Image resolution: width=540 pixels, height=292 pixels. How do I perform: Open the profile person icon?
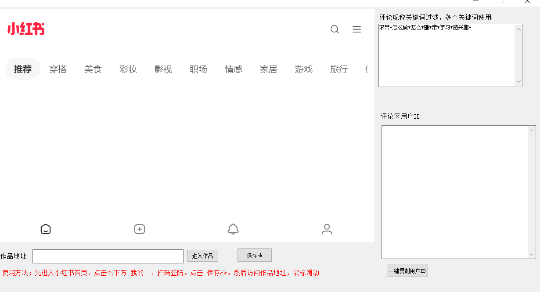pos(327,229)
